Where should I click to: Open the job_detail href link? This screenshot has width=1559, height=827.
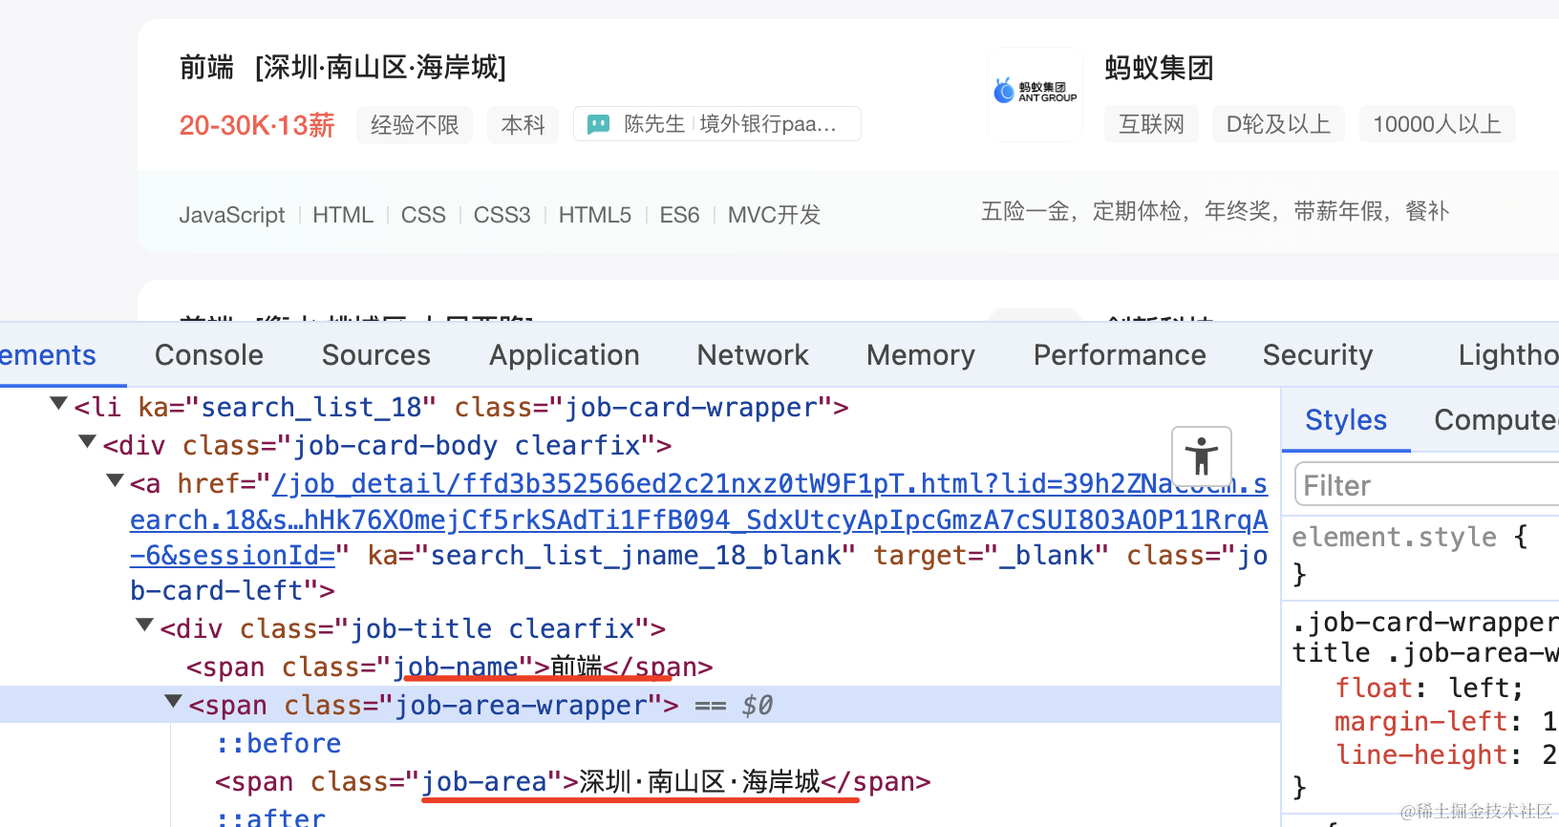pos(699,520)
